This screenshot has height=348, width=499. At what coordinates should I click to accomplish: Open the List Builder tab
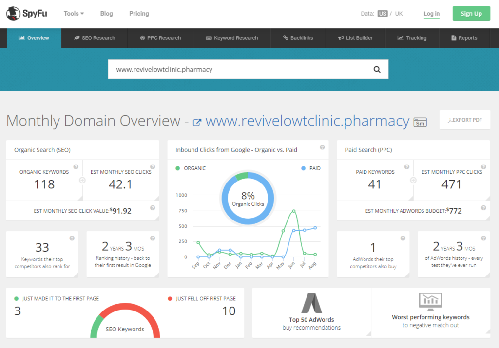pos(355,38)
